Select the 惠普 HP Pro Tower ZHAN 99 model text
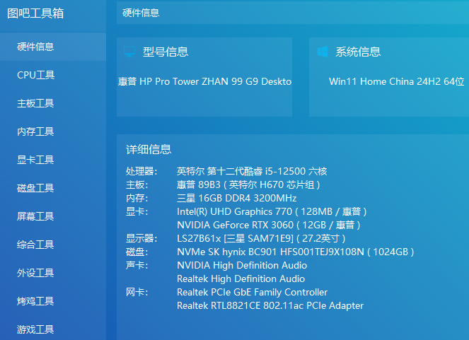The height and width of the screenshot is (340, 469). point(204,81)
